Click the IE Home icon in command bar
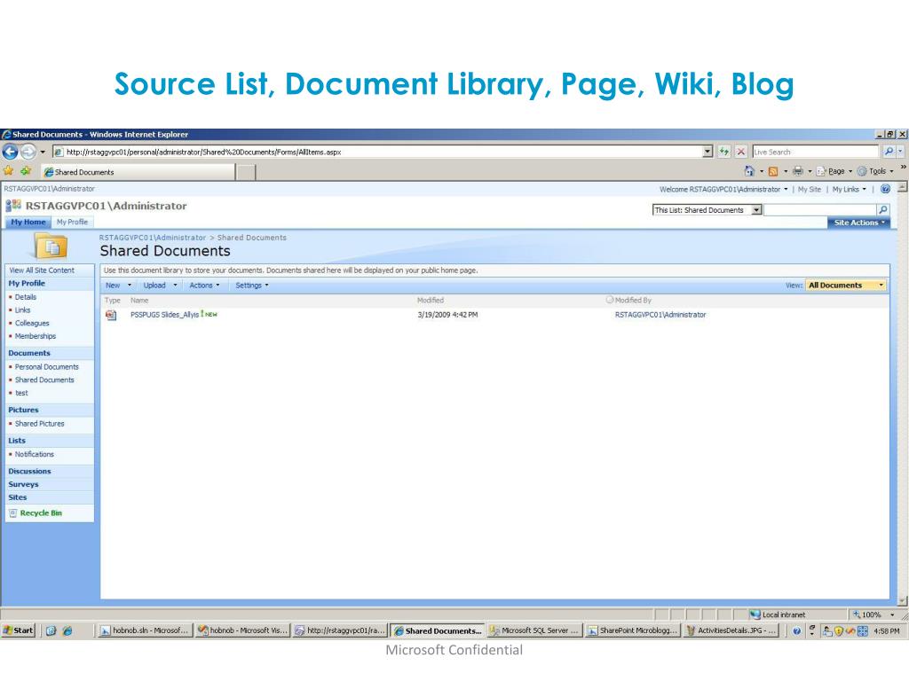The image size is (909, 681). [x=749, y=171]
